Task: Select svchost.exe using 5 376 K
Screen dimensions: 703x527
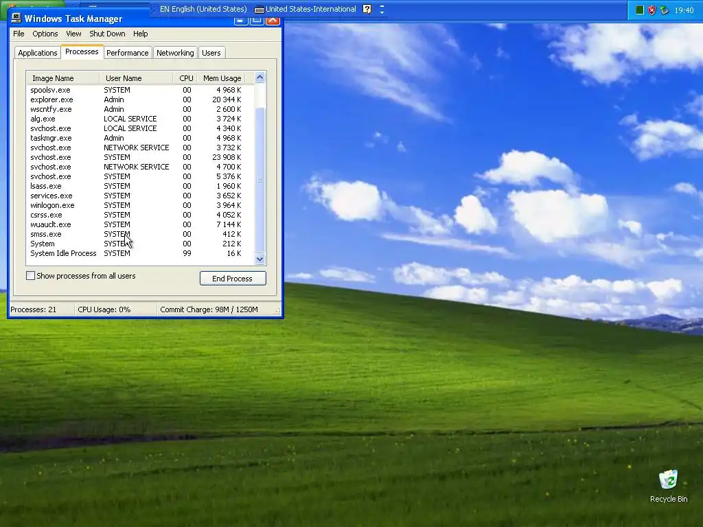Action: (x=140, y=176)
